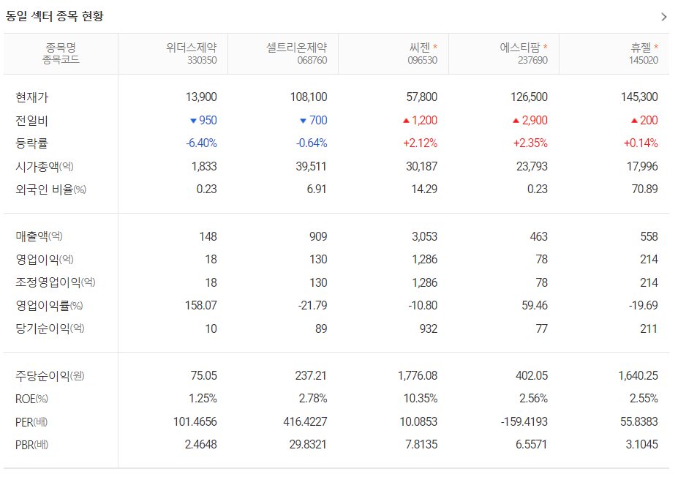Click the 조정영업이익(억) row label
The width and height of the screenshot is (678, 477).
pyautogui.click(x=56, y=283)
